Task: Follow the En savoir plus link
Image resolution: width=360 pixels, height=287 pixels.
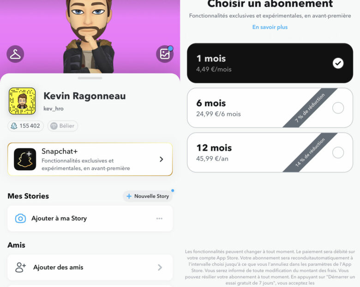Action: 270,27
